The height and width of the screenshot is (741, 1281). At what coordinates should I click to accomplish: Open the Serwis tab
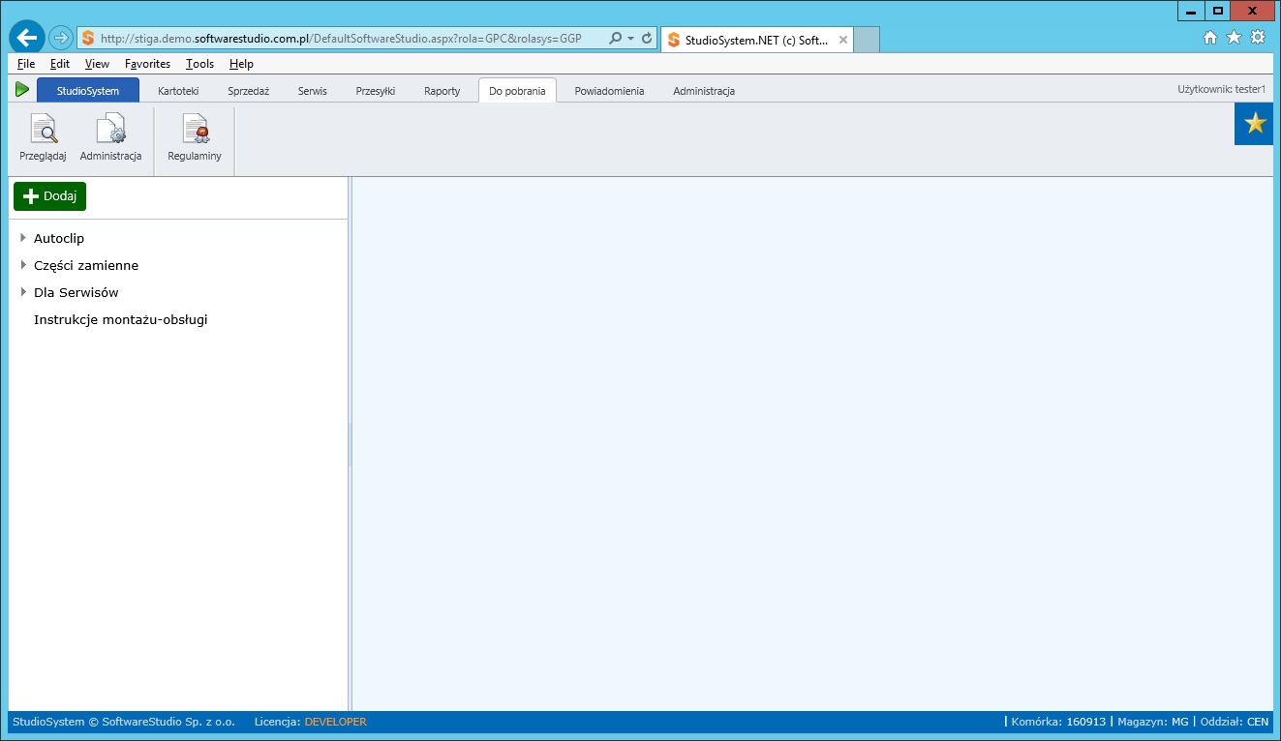pyautogui.click(x=312, y=91)
